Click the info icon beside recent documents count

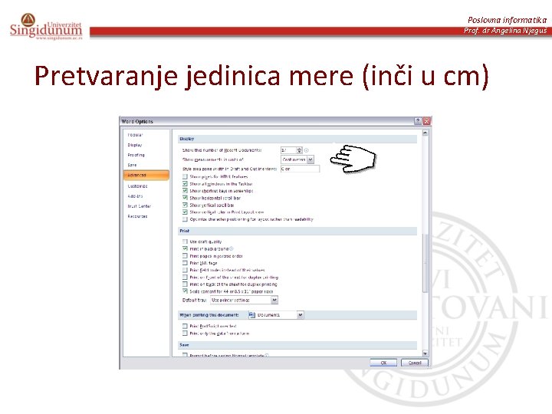click(306, 150)
